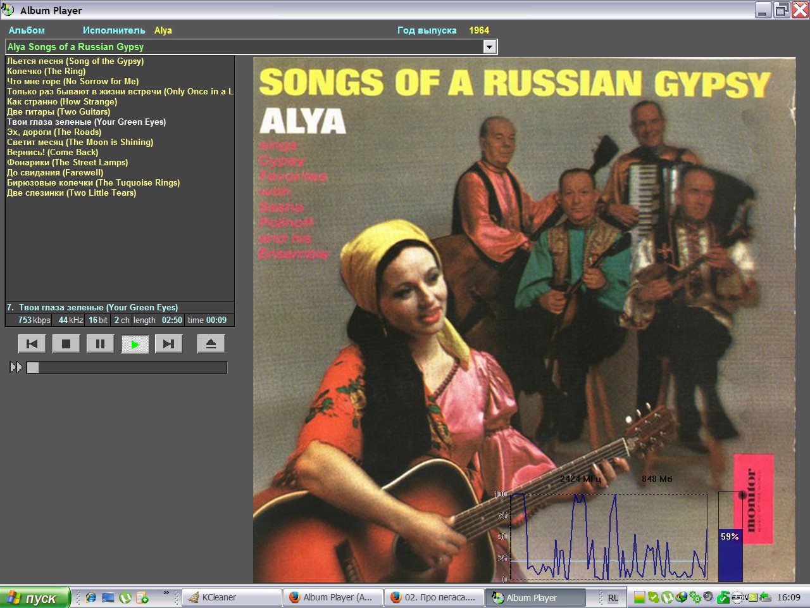This screenshot has width=810, height=608.
Task: Click the album cover artwork
Action: point(524,320)
